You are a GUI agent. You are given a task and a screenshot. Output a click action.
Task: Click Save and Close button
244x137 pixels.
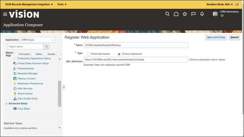[x=216, y=37]
